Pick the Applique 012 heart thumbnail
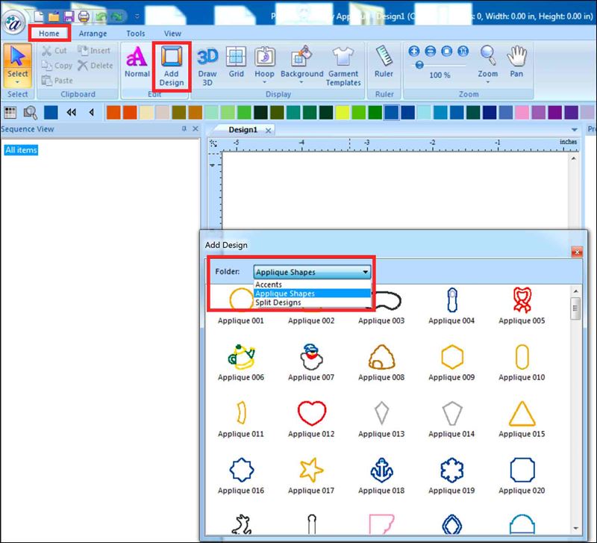 pos(313,413)
